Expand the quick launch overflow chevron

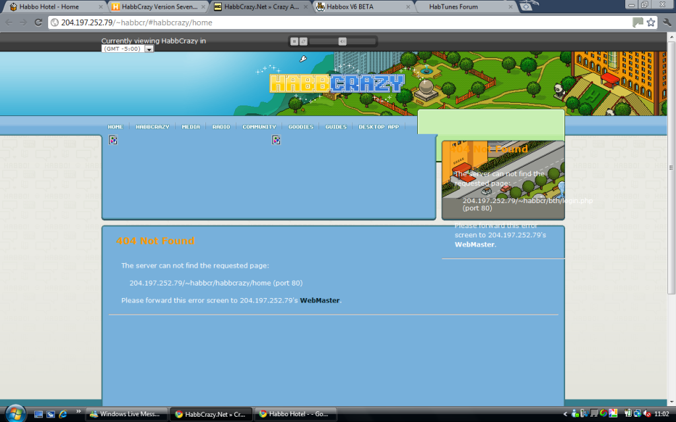tap(79, 411)
